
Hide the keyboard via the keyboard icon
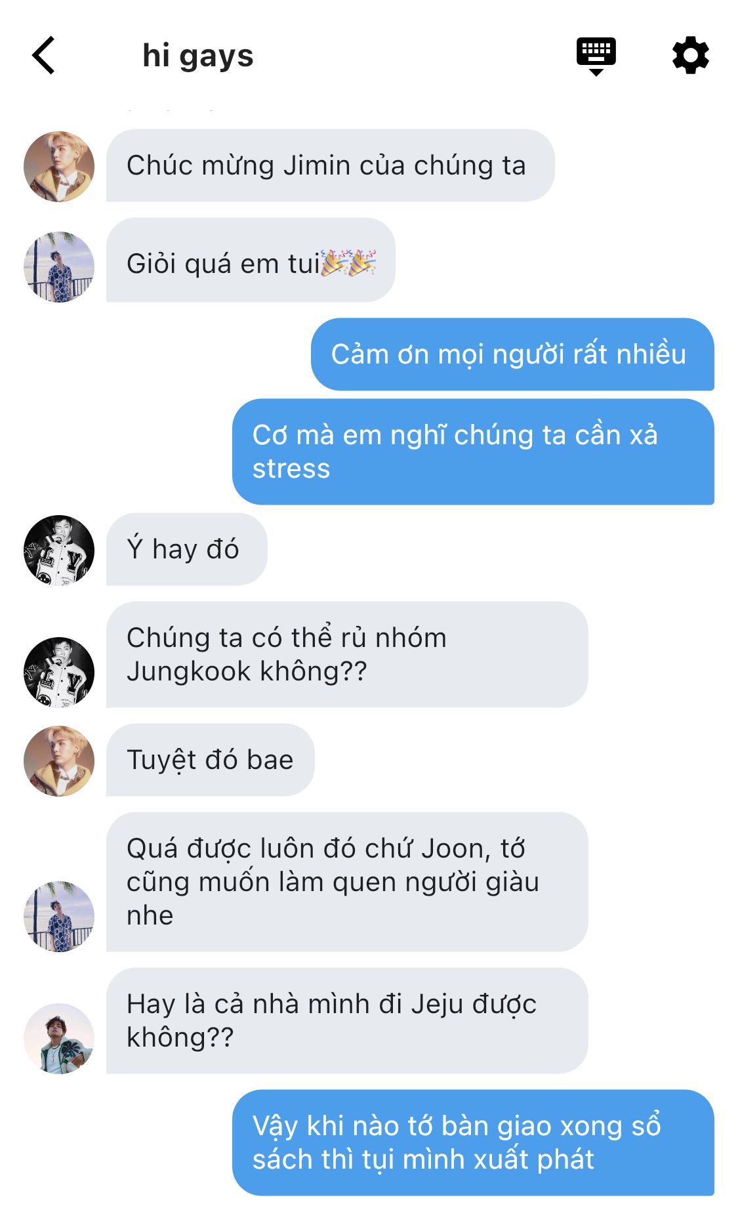(x=596, y=56)
